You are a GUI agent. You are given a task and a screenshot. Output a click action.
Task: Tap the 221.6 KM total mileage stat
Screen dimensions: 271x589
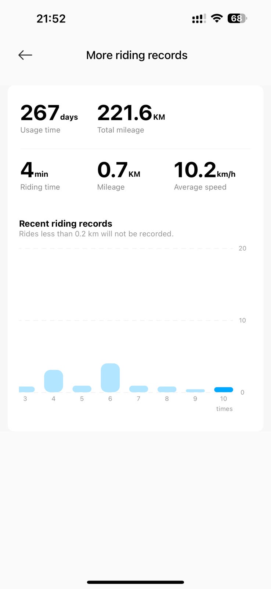pos(131,119)
